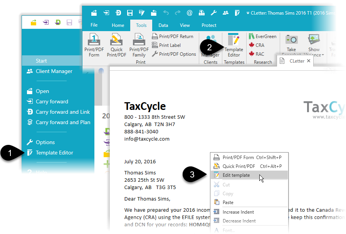Click the Undo arrow in the quick access toolbar
The height and width of the screenshot is (234, 346).
[166, 13]
